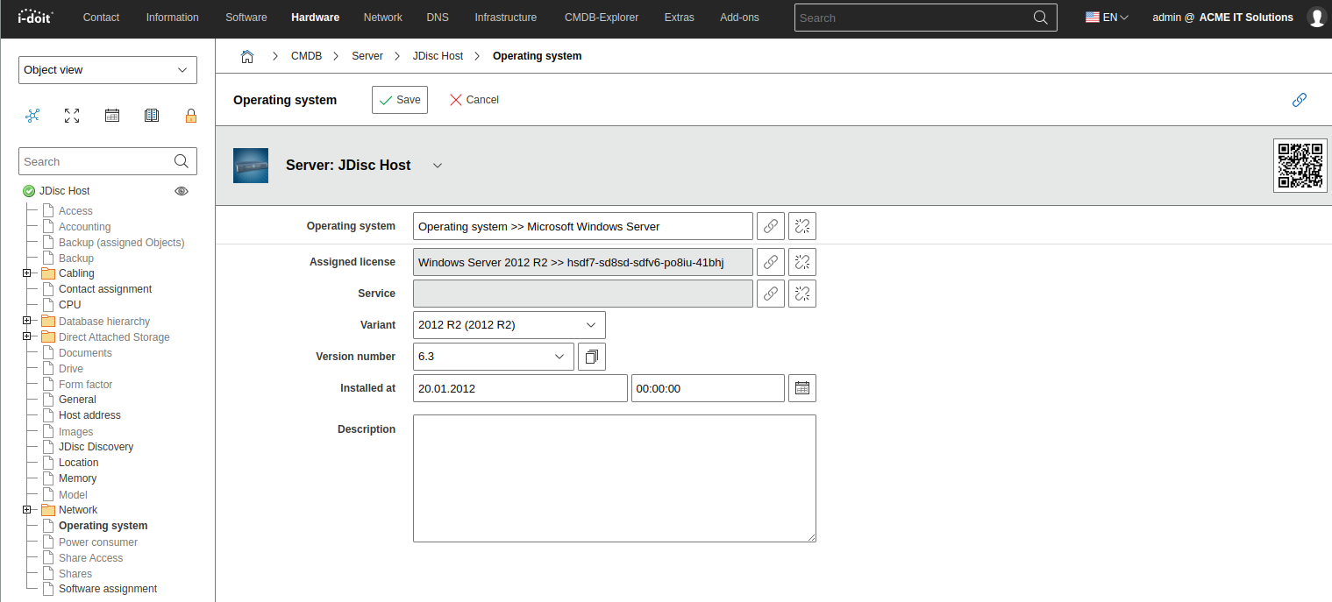Image resolution: width=1332 pixels, height=602 pixels.
Task: Click the Installed at time field
Action: pyautogui.click(x=708, y=388)
